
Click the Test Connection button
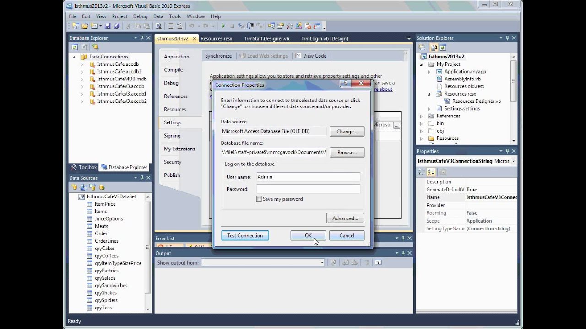(245, 235)
